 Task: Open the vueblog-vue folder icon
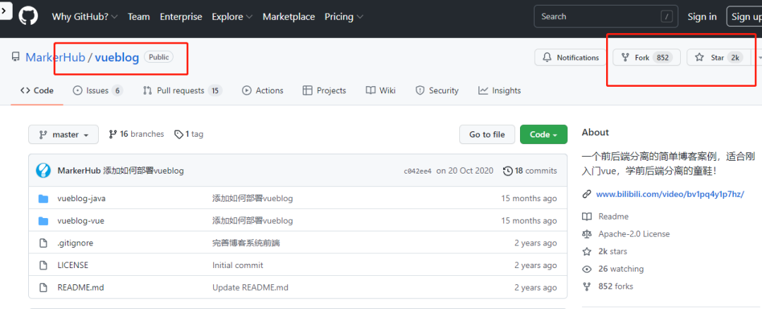(x=43, y=221)
